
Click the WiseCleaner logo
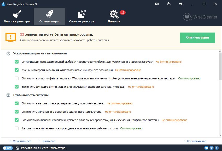click(x=200, y=17)
